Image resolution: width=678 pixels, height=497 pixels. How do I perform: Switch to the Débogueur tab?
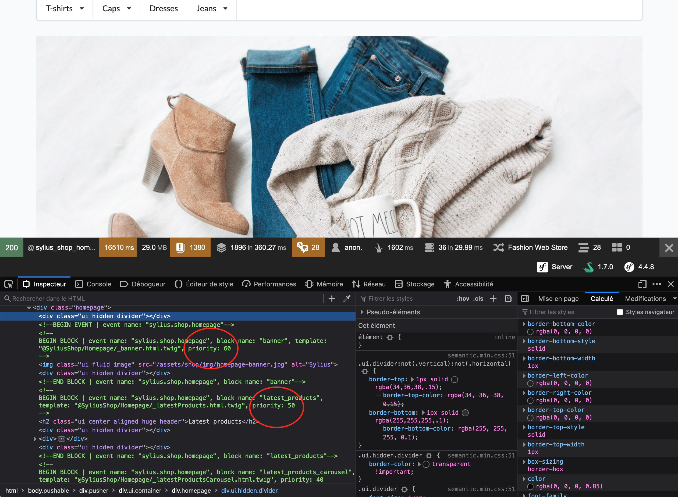[143, 284]
